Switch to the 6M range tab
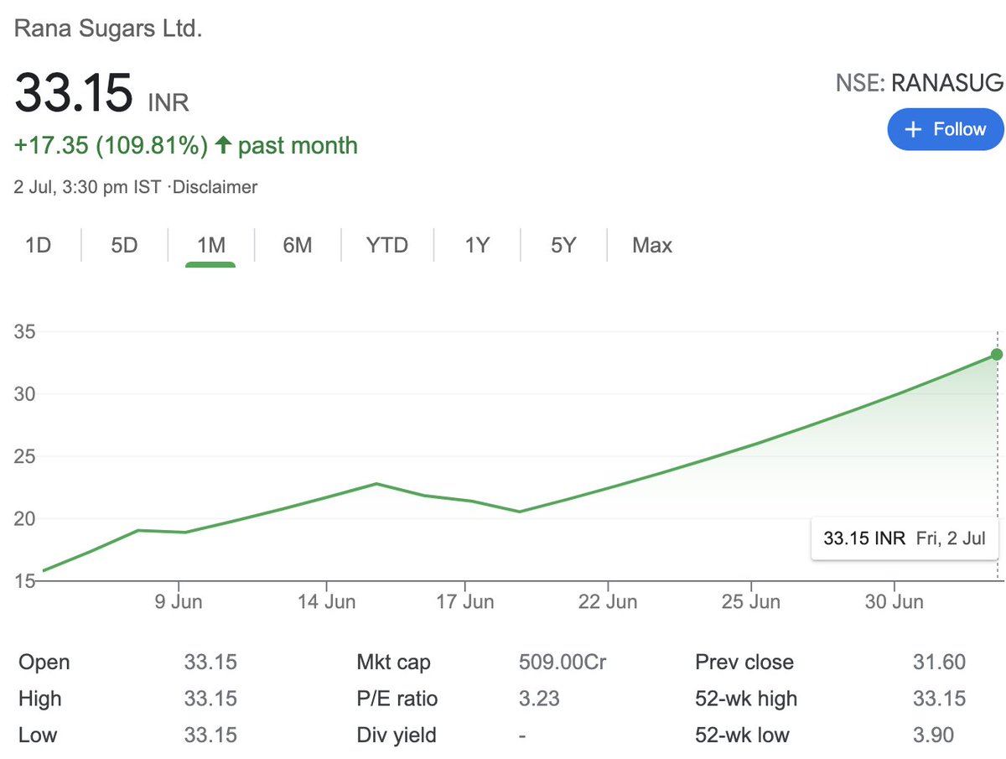Viewport: 1006px width, 759px height. click(x=298, y=246)
